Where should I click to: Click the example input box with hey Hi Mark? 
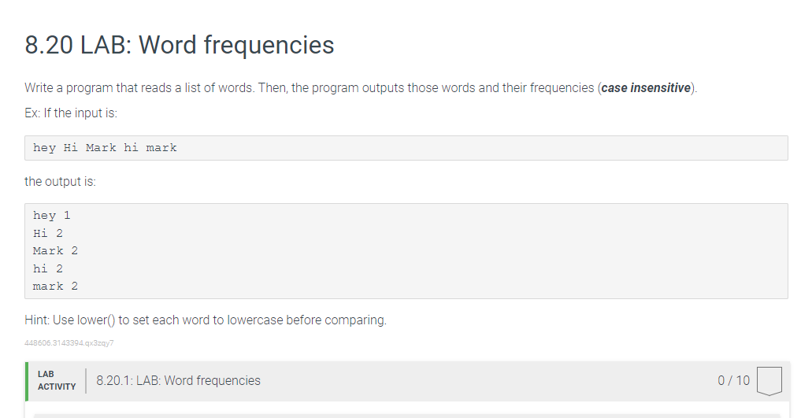pos(406,148)
